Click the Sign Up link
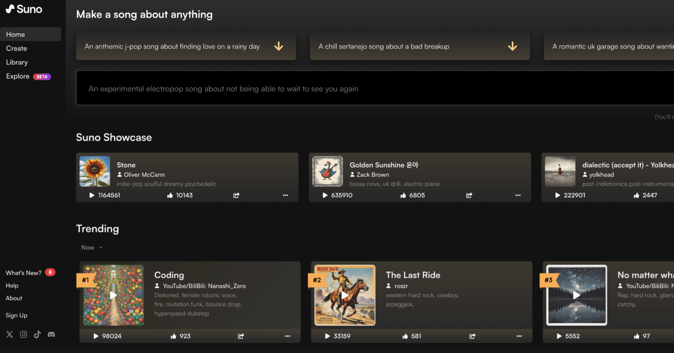Viewport: 674px width, 353px height. coord(16,316)
